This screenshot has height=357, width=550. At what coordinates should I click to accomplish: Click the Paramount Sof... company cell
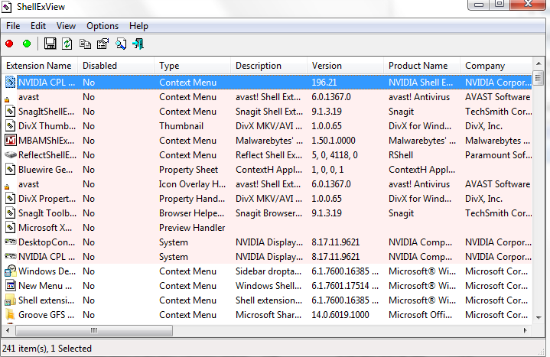click(x=499, y=155)
